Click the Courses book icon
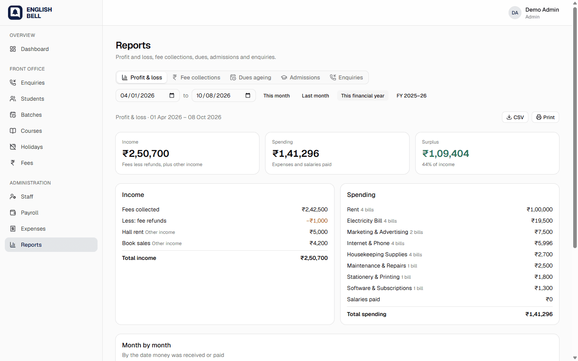 (13, 131)
